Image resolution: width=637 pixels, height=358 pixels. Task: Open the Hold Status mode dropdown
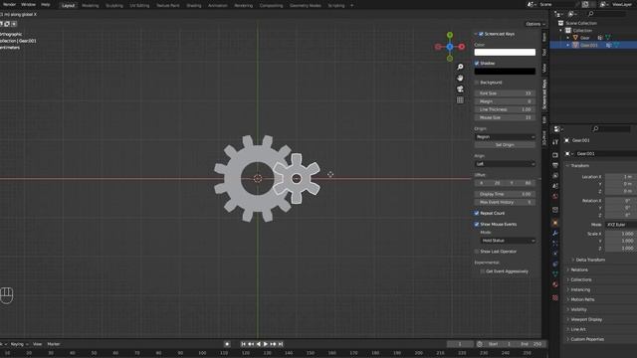point(508,241)
